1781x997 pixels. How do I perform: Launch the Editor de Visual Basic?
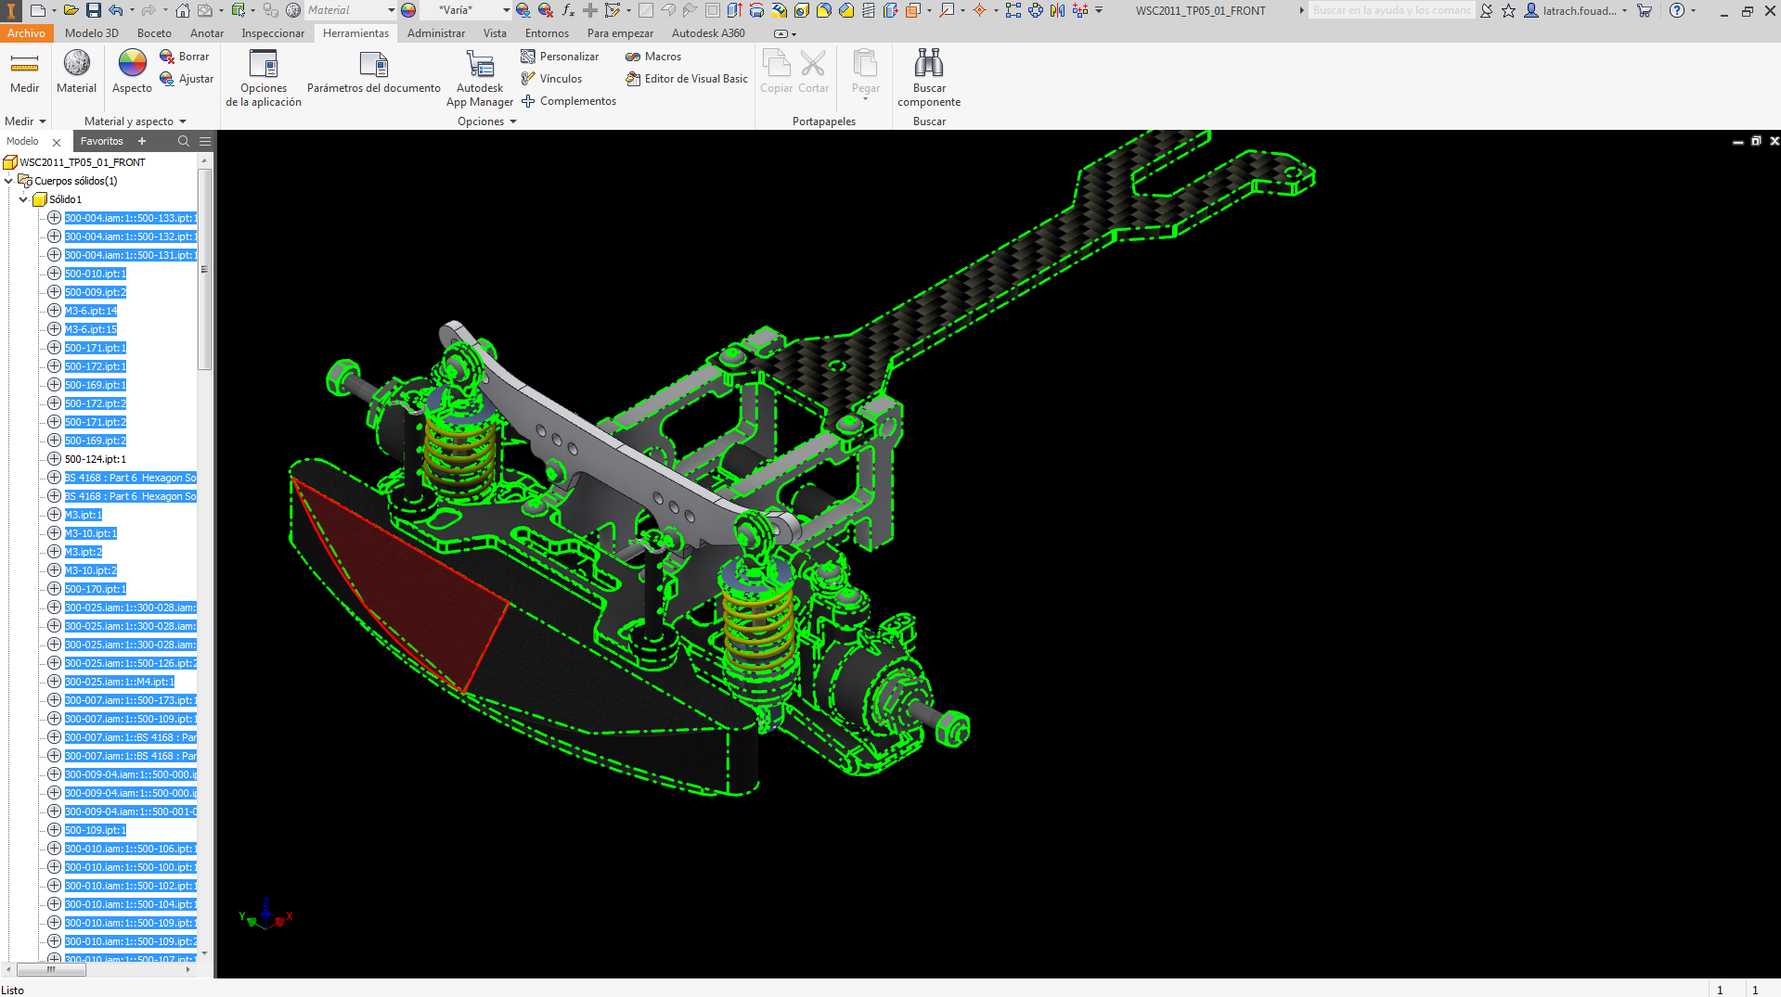687,79
